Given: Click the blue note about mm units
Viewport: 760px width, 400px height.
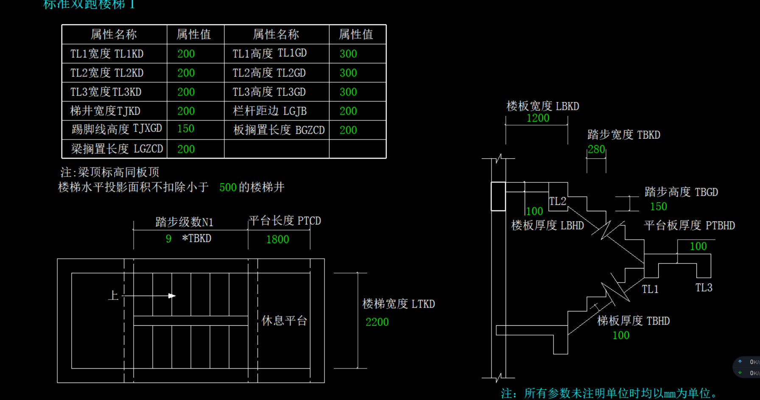Looking at the screenshot, I should [x=609, y=393].
